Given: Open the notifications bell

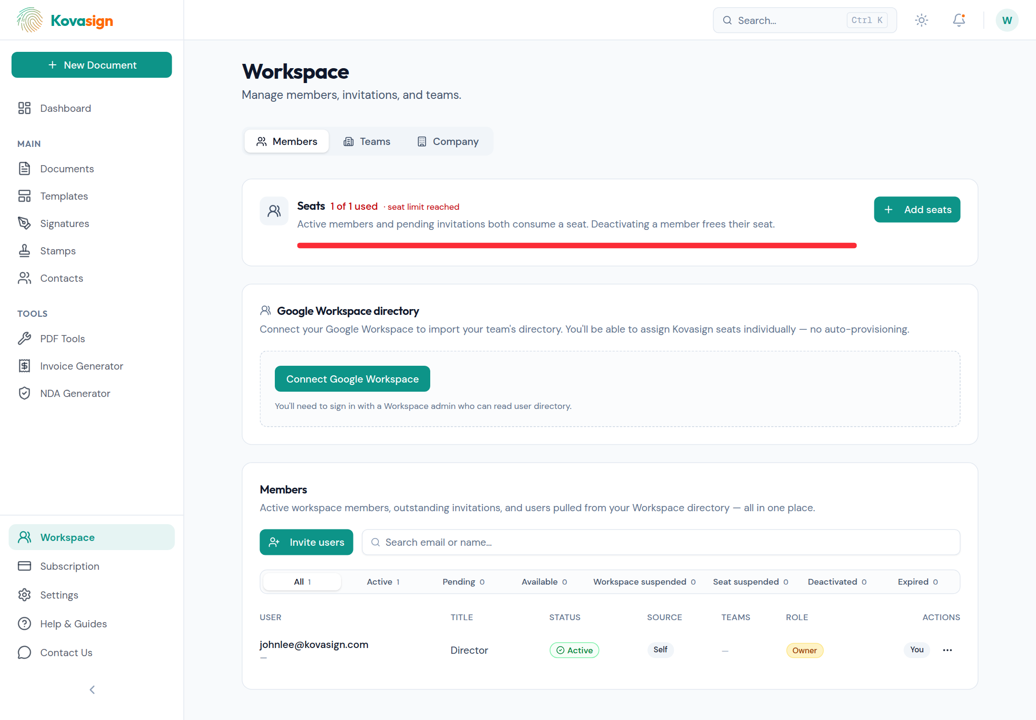Looking at the screenshot, I should pos(959,20).
